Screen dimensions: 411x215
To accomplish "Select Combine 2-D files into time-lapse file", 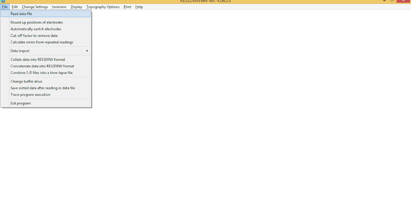I will [x=46, y=73].
